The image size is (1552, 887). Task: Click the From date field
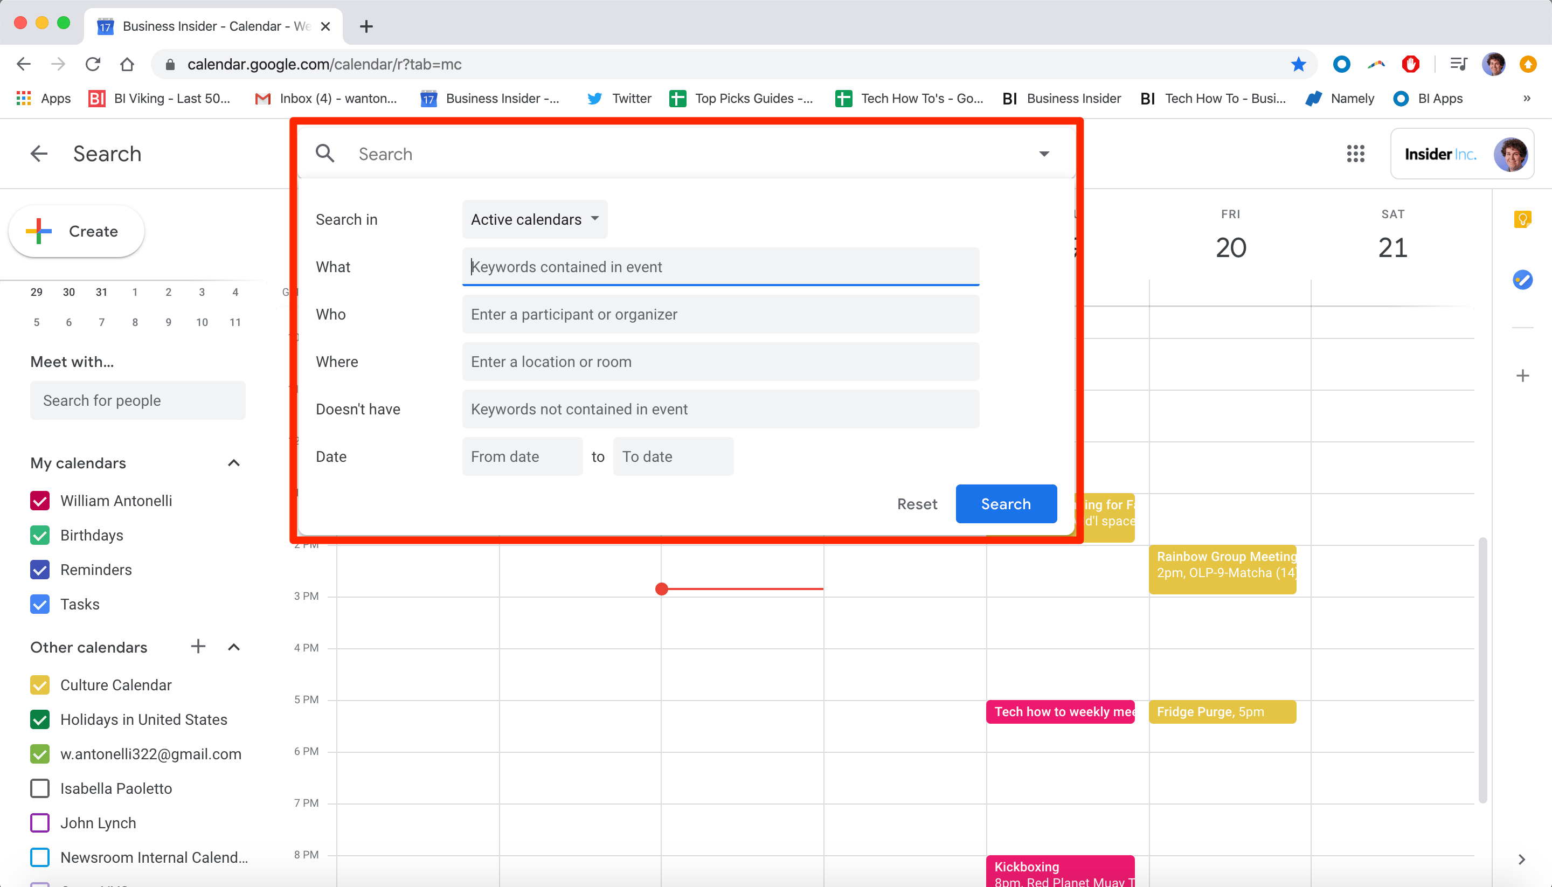point(522,456)
